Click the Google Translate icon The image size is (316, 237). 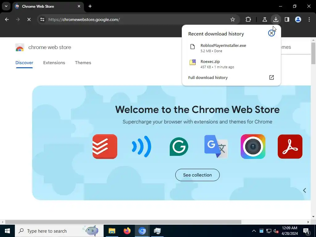[x=216, y=147]
